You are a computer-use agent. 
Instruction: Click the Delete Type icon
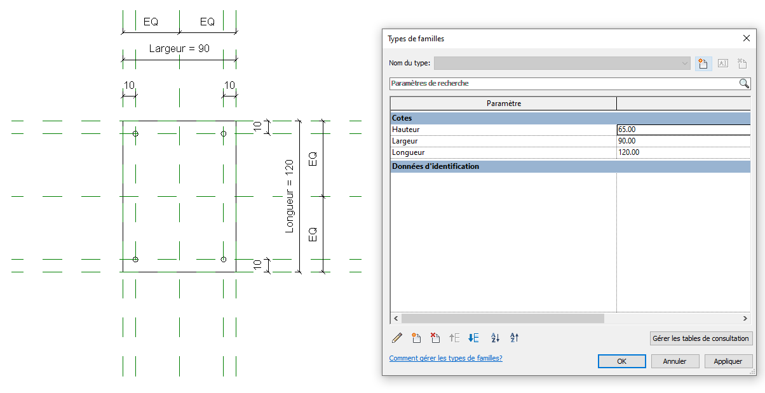coord(741,63)
